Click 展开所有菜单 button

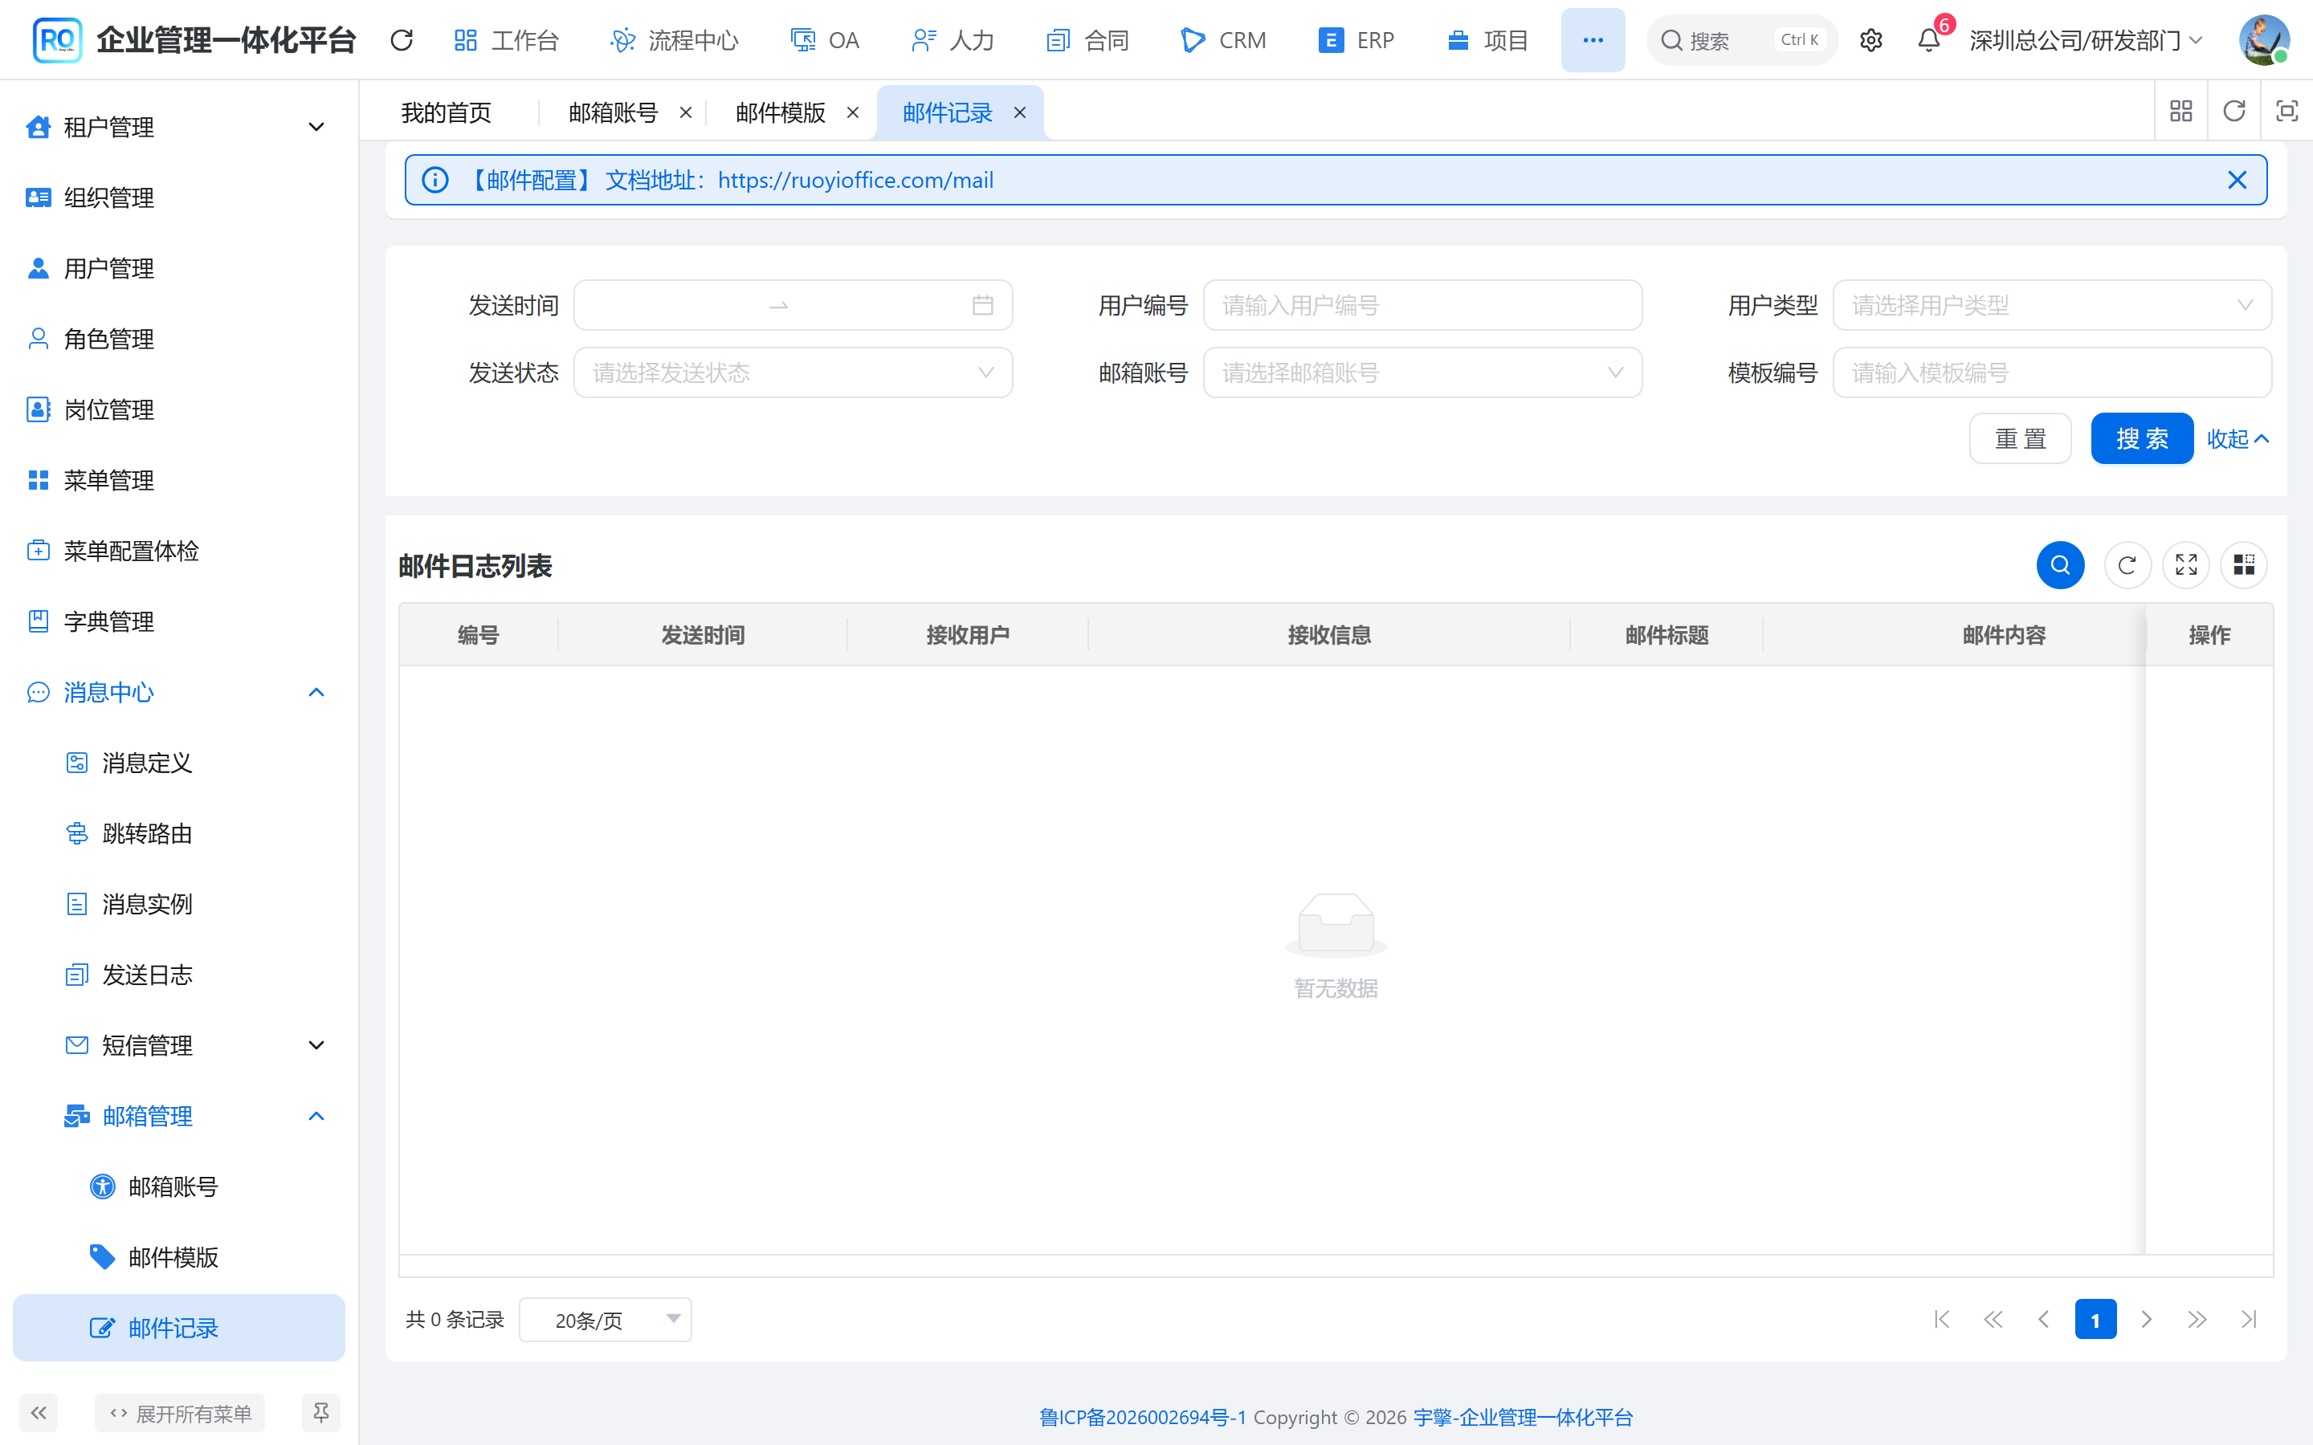pos(180,1413)
